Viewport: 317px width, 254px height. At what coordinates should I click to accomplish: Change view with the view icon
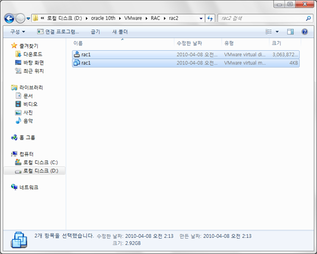[268, 31]
